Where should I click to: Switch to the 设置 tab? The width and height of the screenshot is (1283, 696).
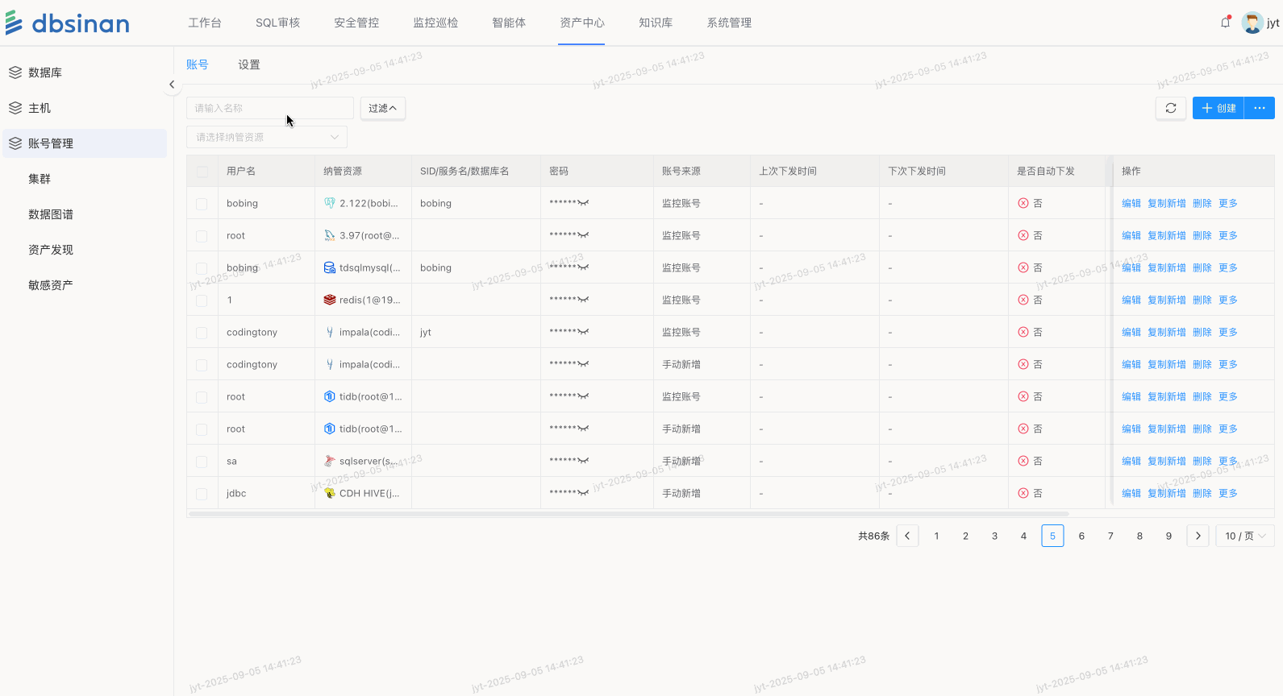tap(248, 64)
